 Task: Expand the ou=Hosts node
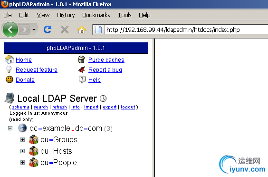[22, 151]
